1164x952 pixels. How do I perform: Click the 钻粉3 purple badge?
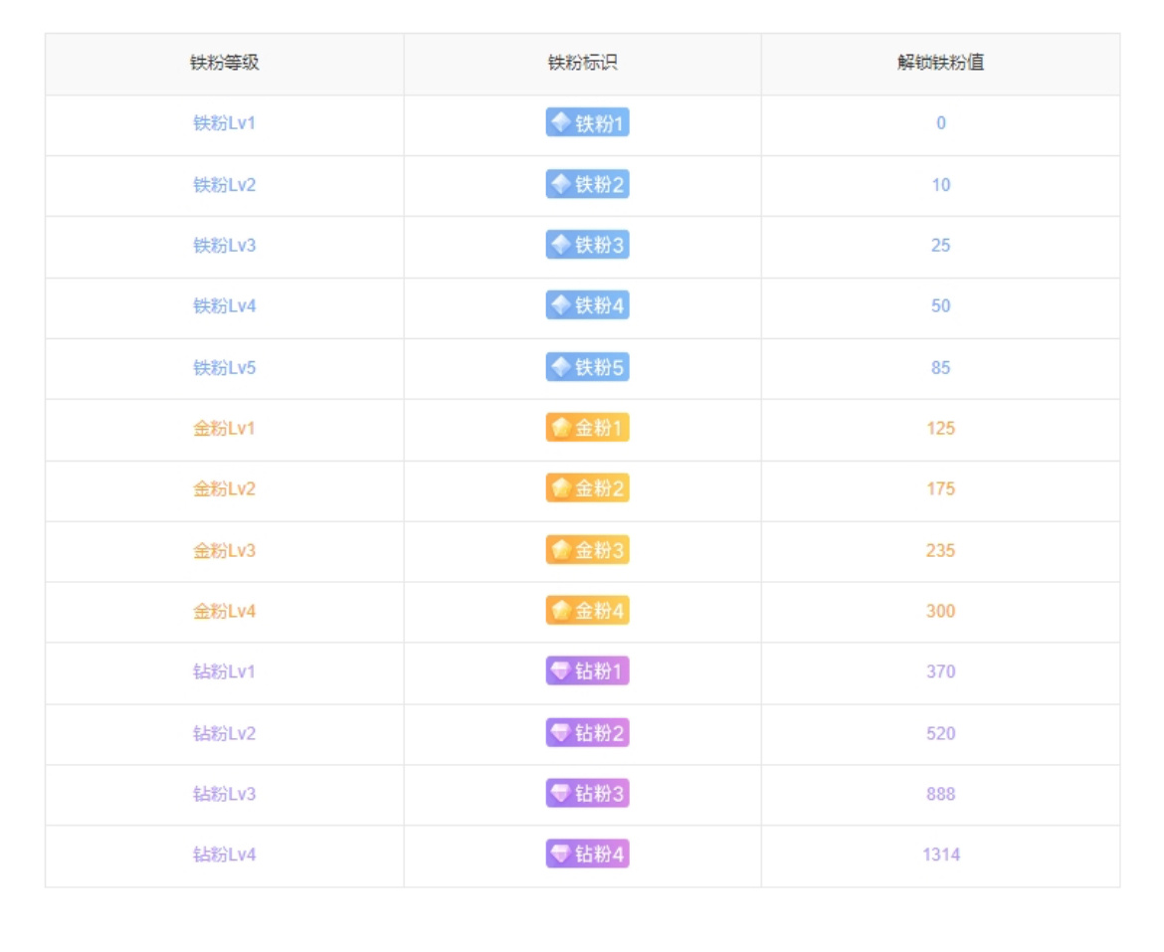click(x=587, y=793)
